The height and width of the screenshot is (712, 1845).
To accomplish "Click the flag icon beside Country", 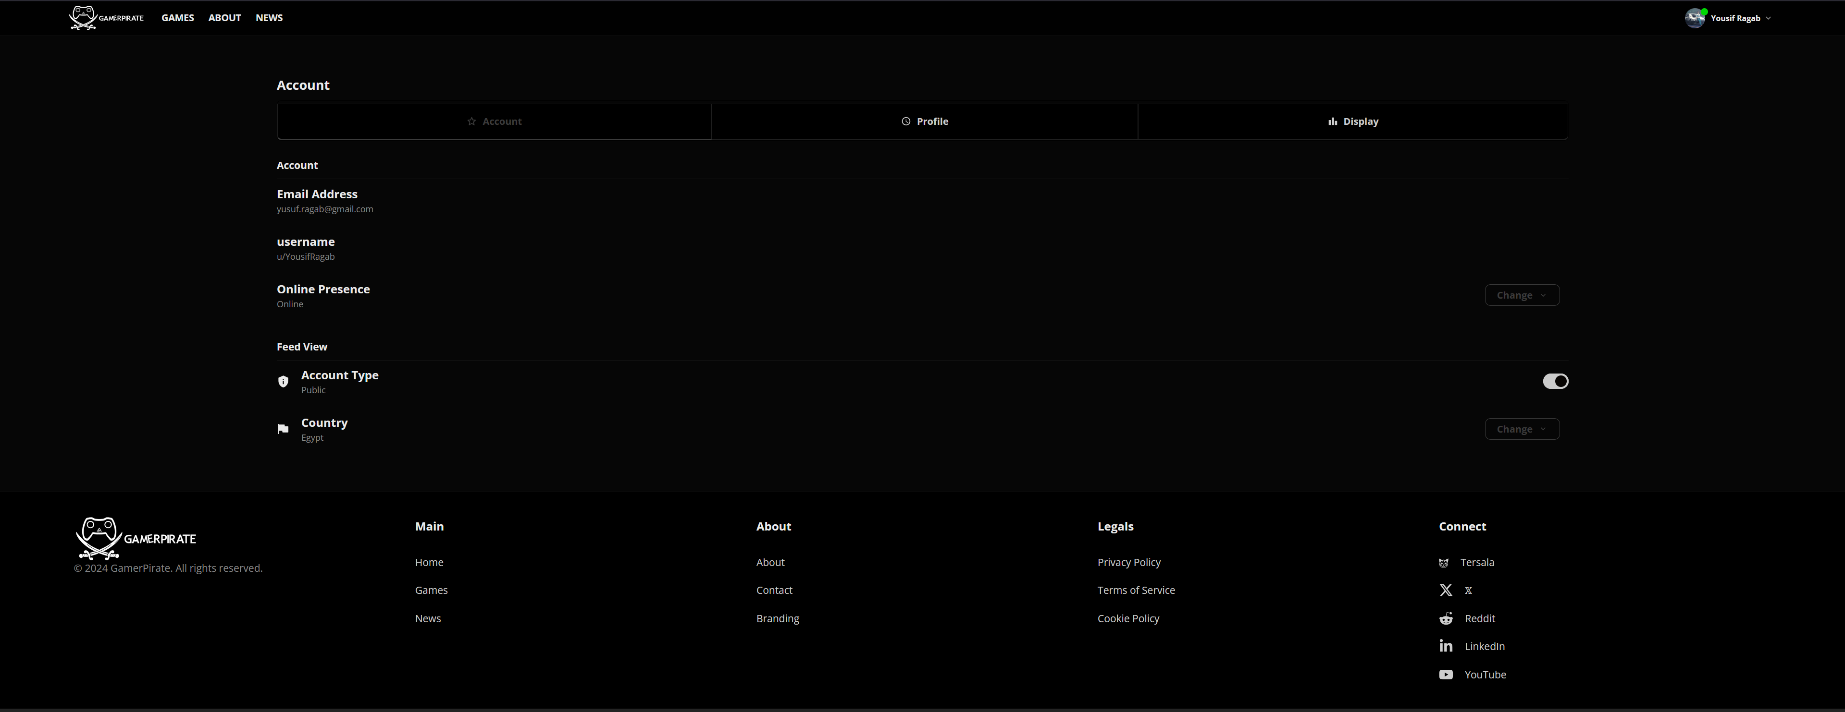I will 283,429.
